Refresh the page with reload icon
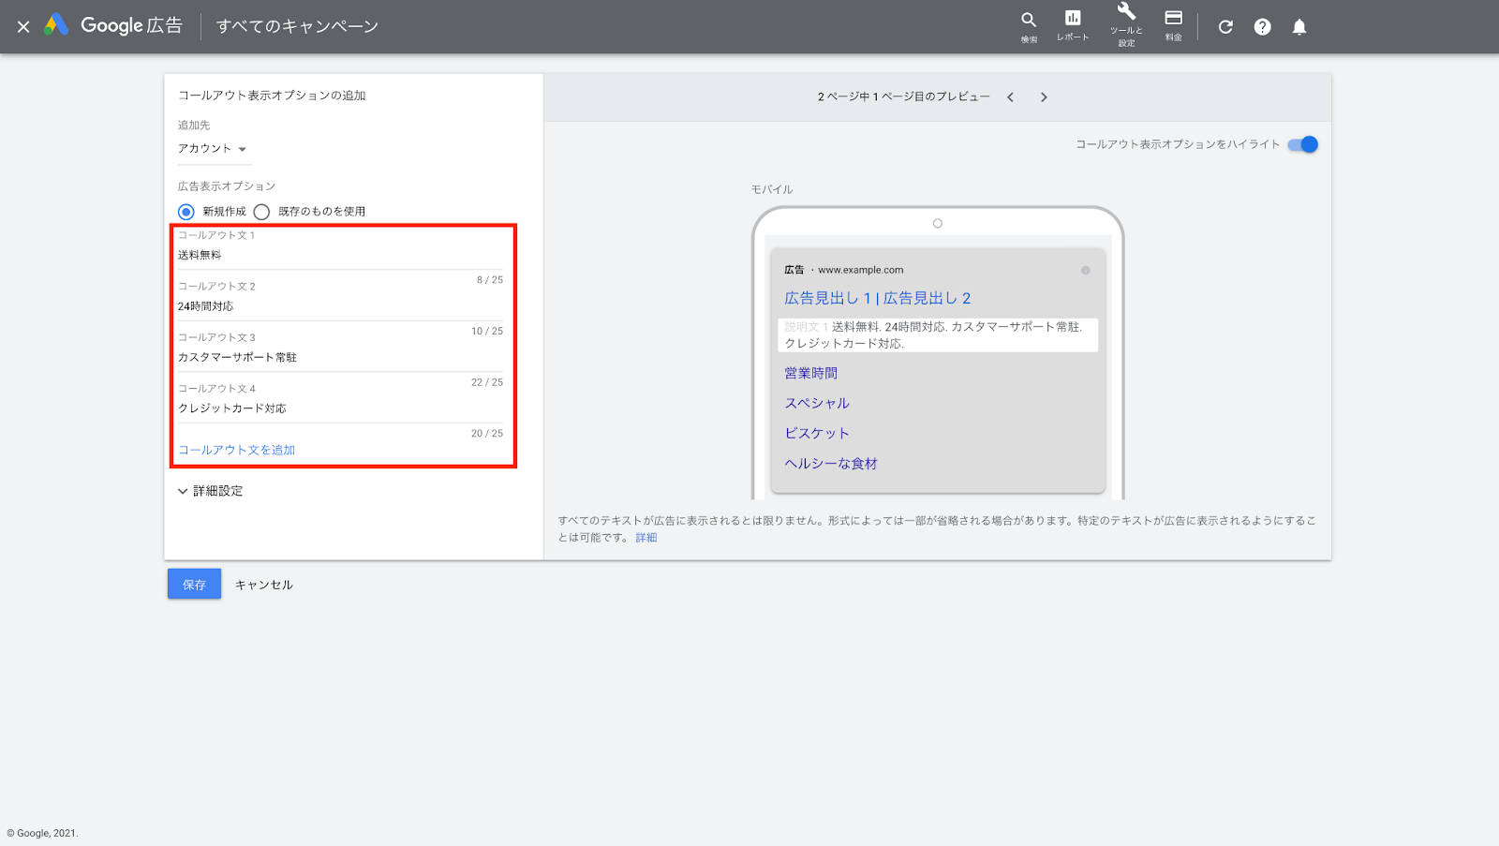 pos(1225,26)
